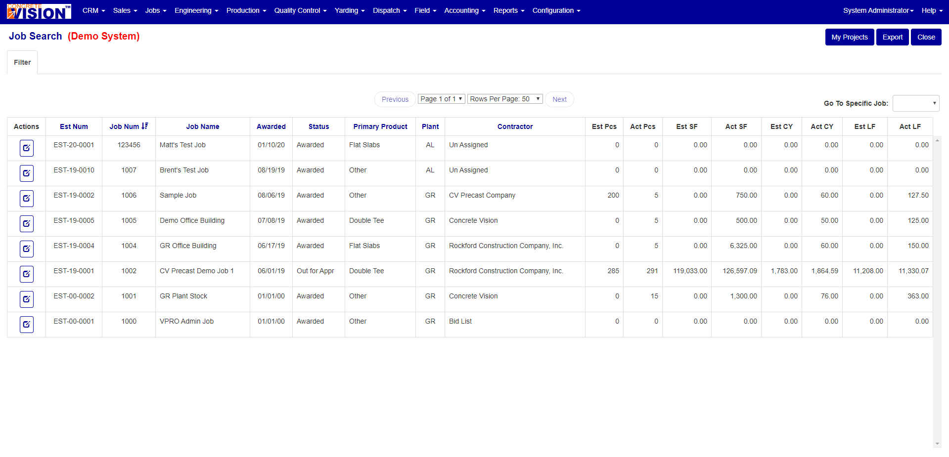This screenshot has height=457, width=949.
Task: Click awarded date 06/17/19
Action: (x=271, y=246)
